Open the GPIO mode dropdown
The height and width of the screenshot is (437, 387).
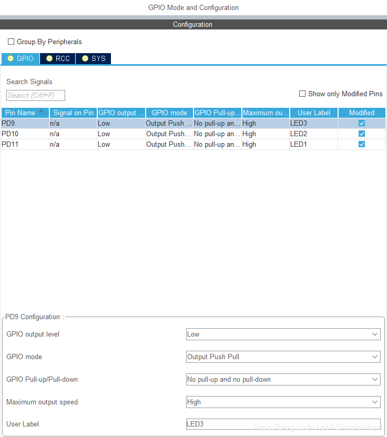(x=283, y=357)
